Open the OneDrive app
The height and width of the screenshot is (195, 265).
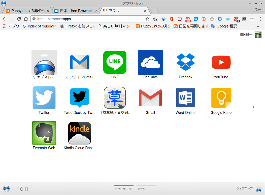click(150, 62)
